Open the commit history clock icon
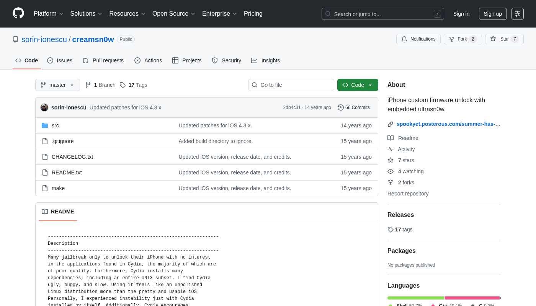 [340, 107]
